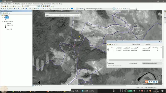
Task: Uncheck link 2 in the Link table
Action: coord(108,51)
